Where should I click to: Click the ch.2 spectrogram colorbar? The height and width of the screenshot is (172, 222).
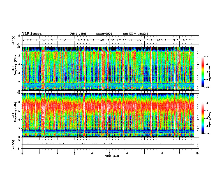pos(203,118)
